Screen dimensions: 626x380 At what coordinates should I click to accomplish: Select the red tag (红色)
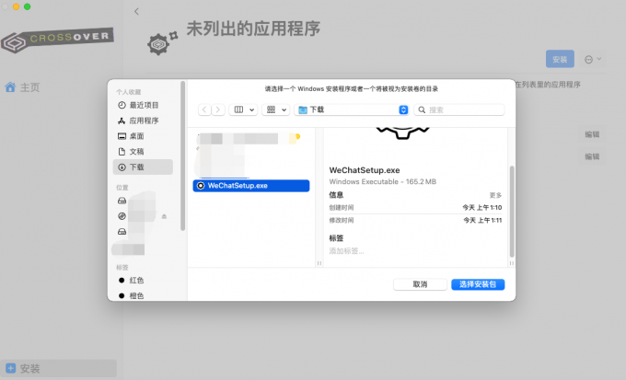pyautogui.click(x=132, y=281)
